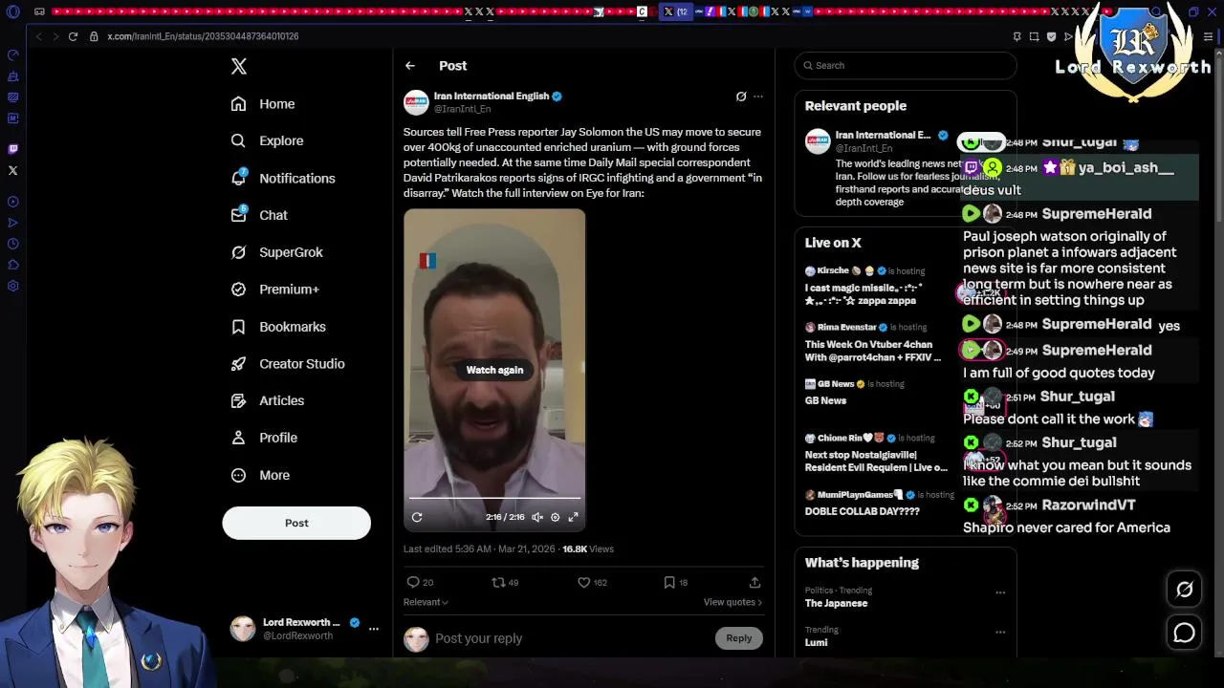The image size is (1224, 688).
Task: Click the Bookmarks icon in sidebar
Action: coord(239,327)
